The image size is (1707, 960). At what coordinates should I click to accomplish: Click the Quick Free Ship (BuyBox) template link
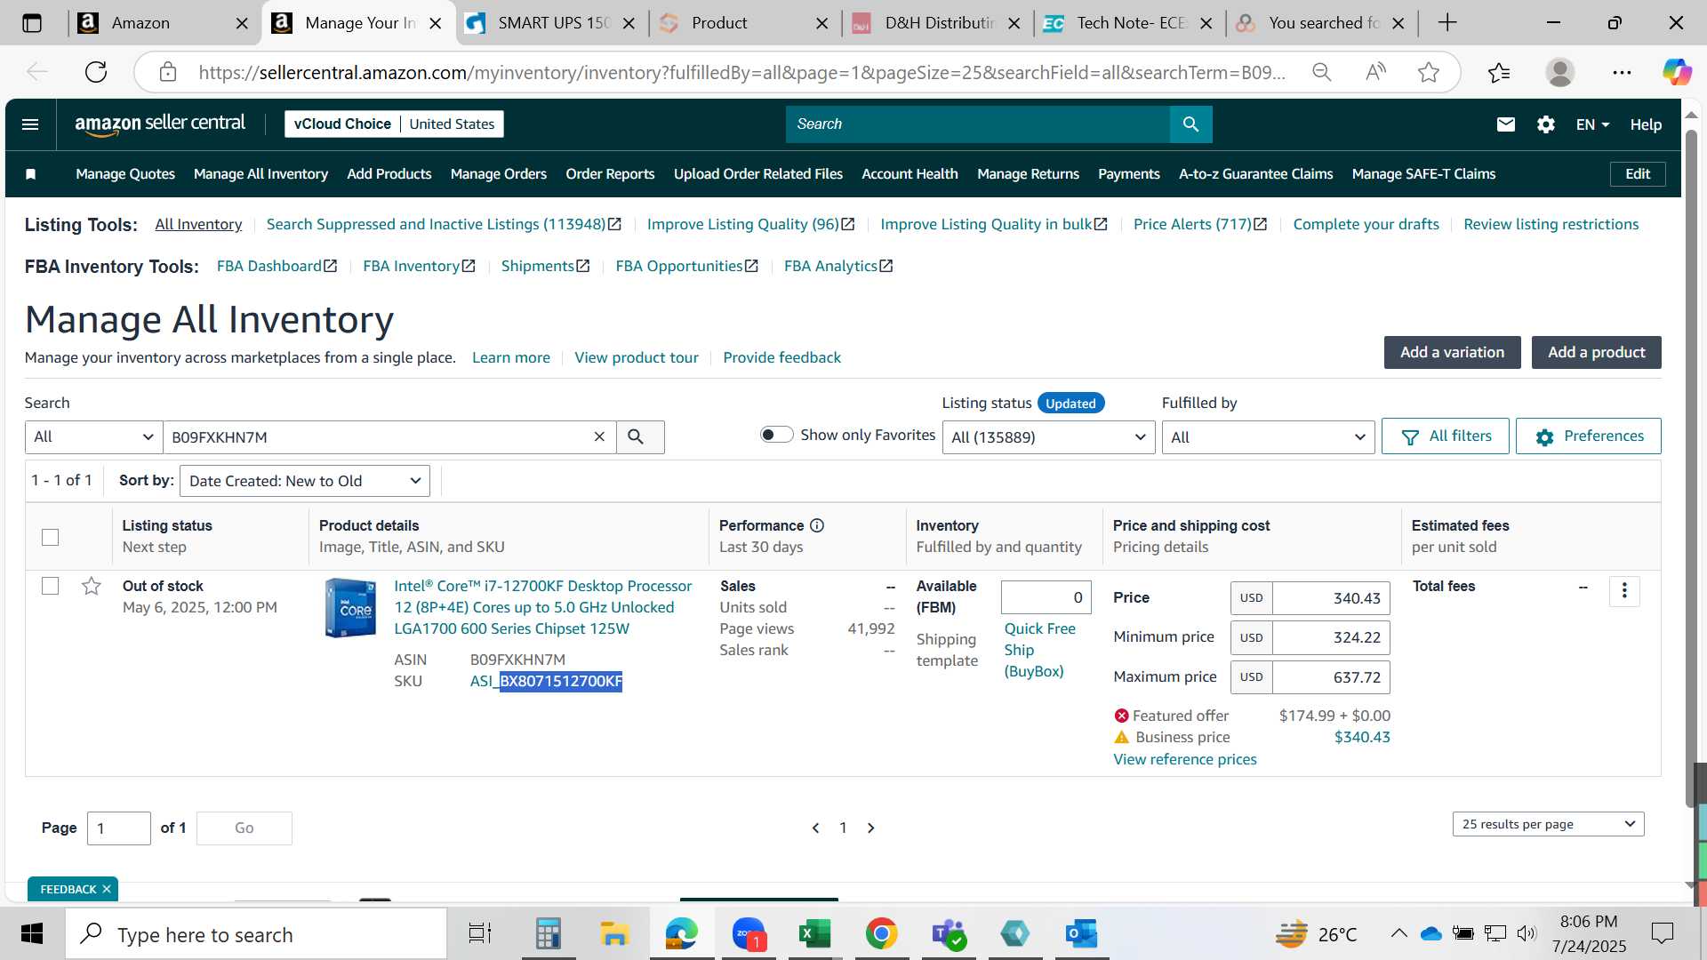click(1039, 650)
